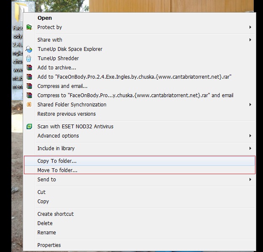Image resolution: width=263 pixels, height=252 pixels.
Task: Select the FaceOnBody folder icon on desktop
Action: [19, 12]
